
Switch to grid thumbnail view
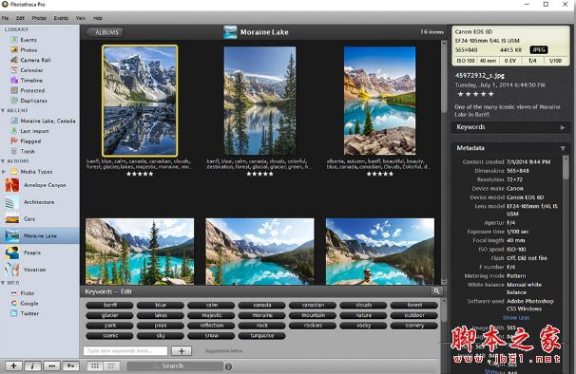click(95, 365)
